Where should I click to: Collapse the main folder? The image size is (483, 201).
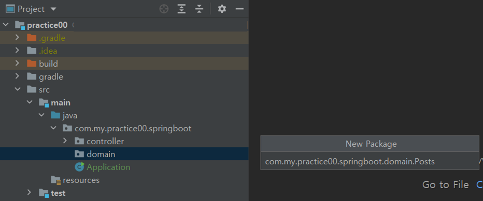(30, 102)
